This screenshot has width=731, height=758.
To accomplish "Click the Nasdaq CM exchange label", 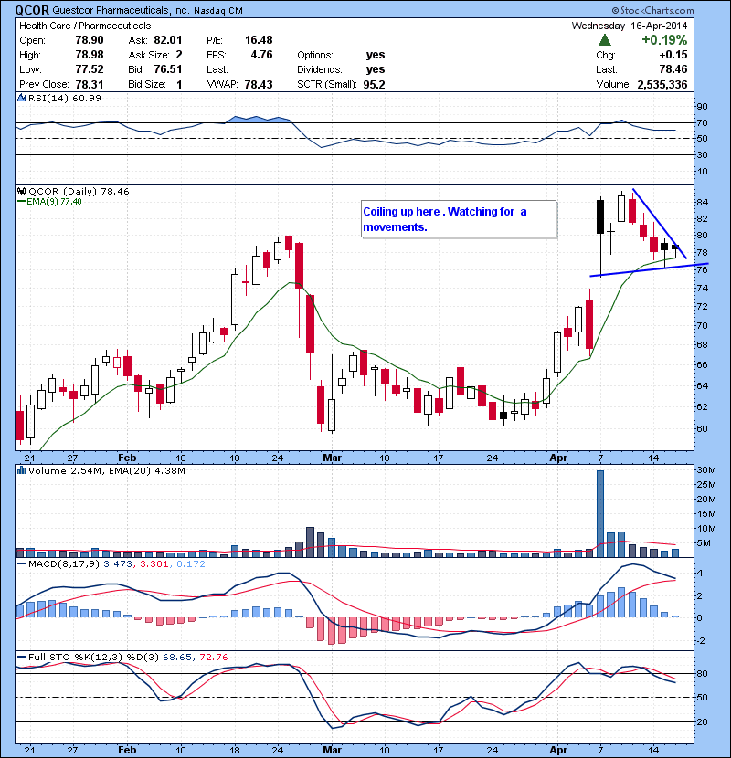I will coord(218,11).
